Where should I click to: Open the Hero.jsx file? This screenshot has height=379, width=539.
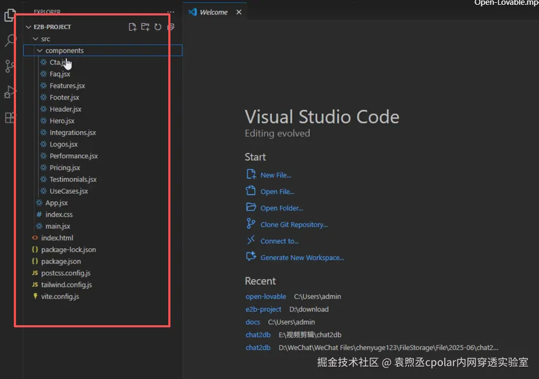pos(62,121)
